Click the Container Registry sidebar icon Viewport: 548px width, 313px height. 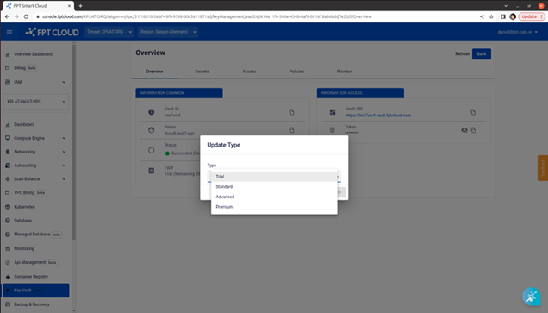(x=8, y=277)
